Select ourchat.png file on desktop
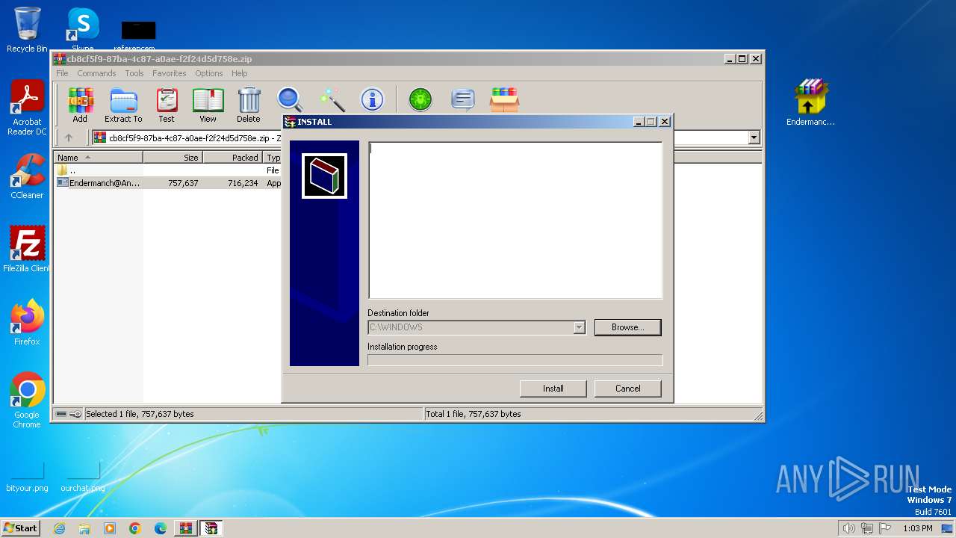 point(83,477)
